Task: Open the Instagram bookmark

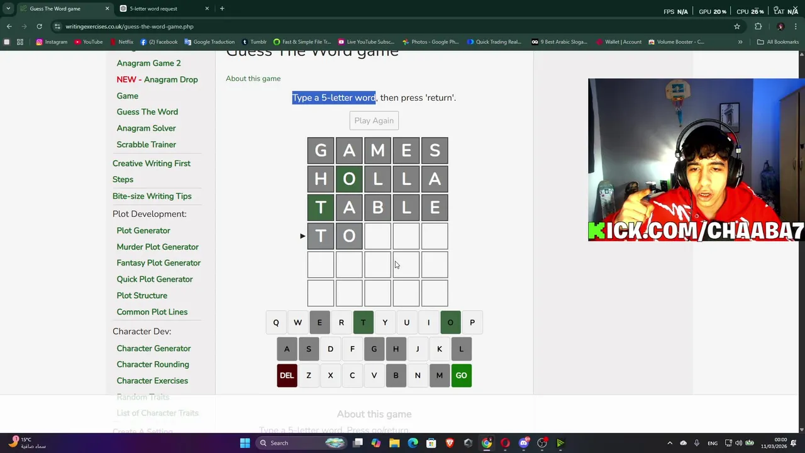Action: click(x=52, y=42)
